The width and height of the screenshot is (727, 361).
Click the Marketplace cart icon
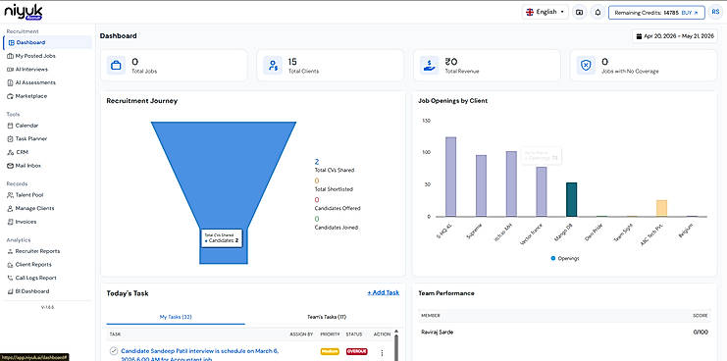(11, 96)
